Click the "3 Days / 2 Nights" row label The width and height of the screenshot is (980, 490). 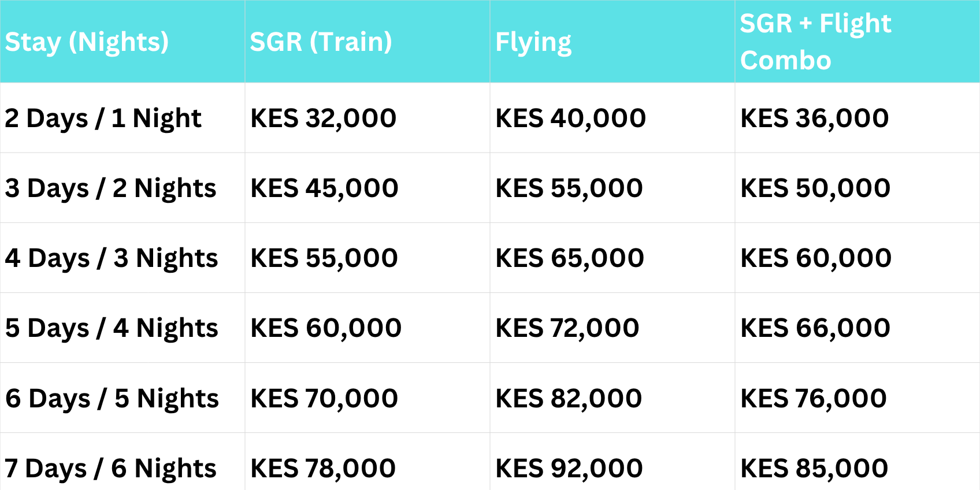click(x=110, y=188)
